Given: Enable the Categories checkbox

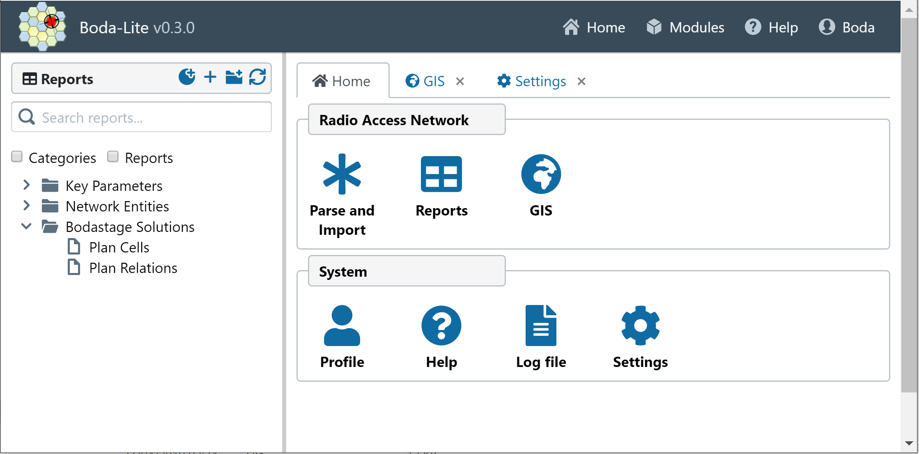Looking at the screenshot, I should pyautogui.click(x=17, y=156).
